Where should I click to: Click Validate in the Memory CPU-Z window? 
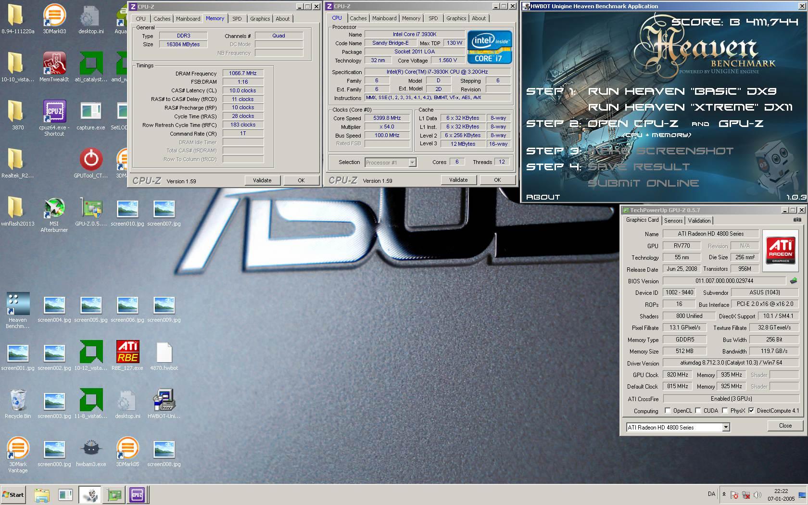coord(262,180)
